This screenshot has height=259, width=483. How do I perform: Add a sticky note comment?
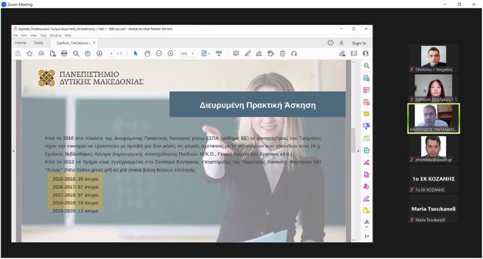tap(235, 54)
